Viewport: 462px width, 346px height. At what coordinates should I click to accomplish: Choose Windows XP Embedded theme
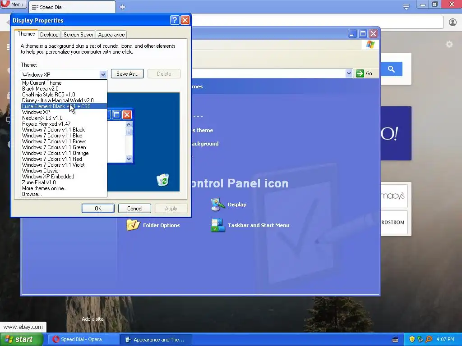coord(64,177)
